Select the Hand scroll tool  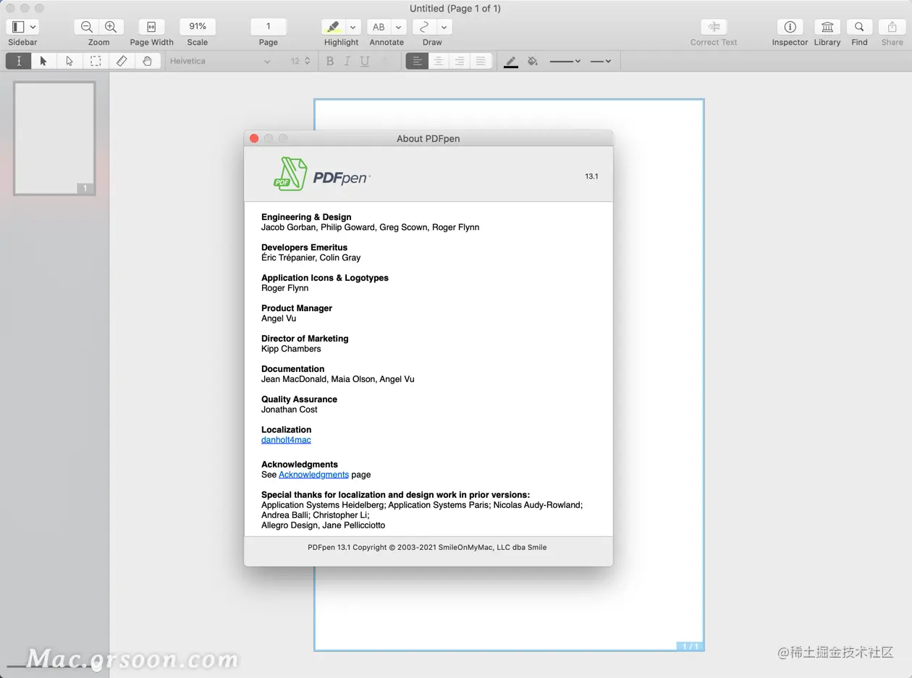coord(148,61)
